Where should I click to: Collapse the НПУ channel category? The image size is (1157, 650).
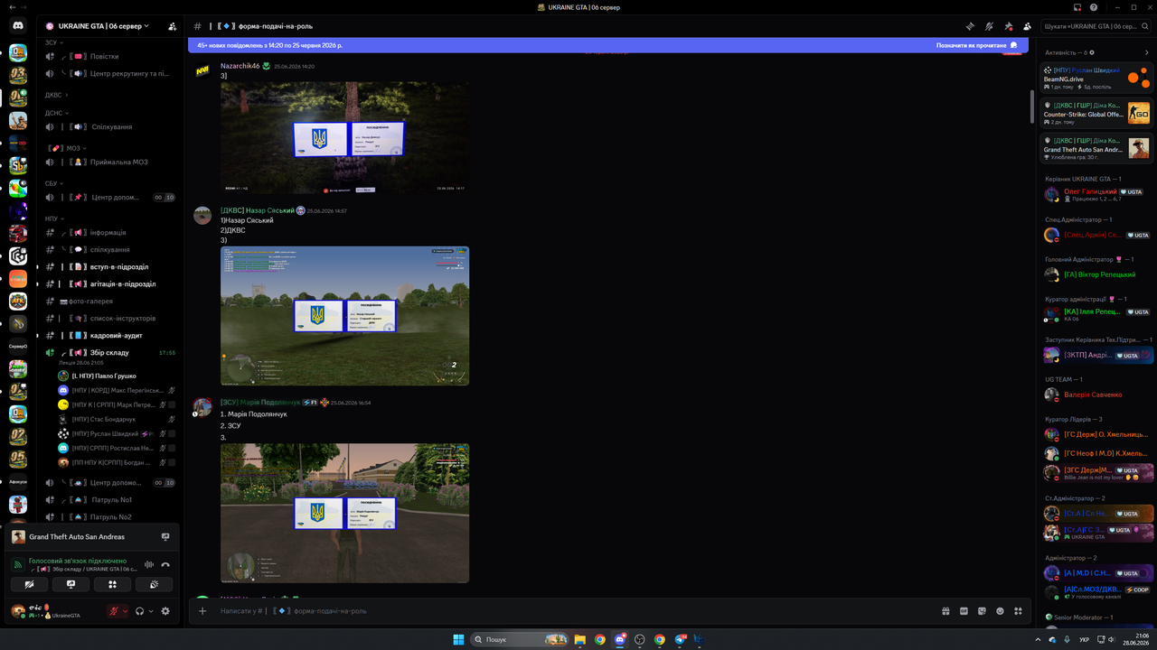click(x=53, y=218)
